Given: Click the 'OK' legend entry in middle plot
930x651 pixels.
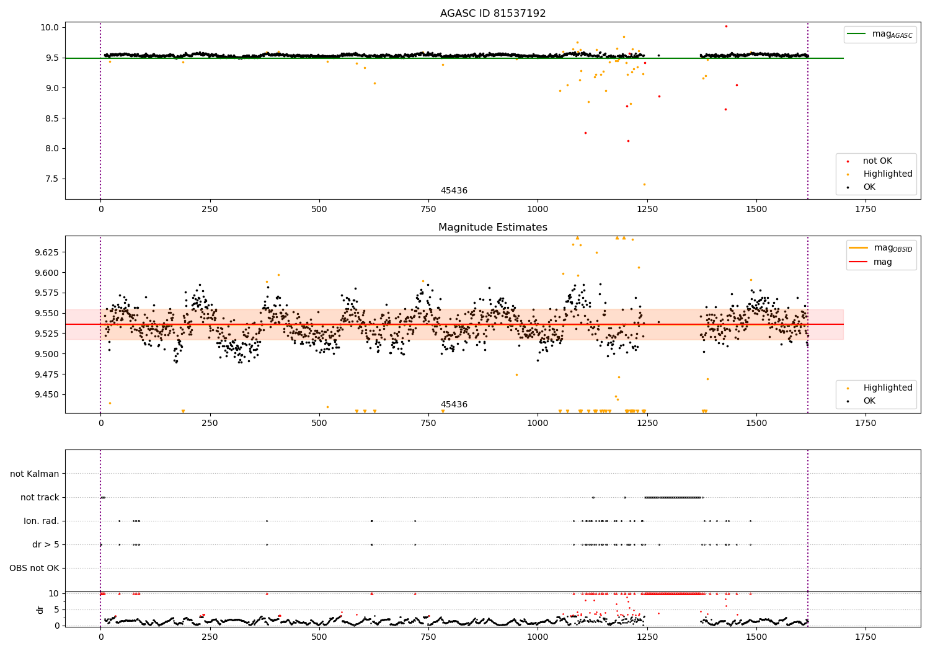Looking at the screenshot, I should pyautogui.click(x=869, y=401).
